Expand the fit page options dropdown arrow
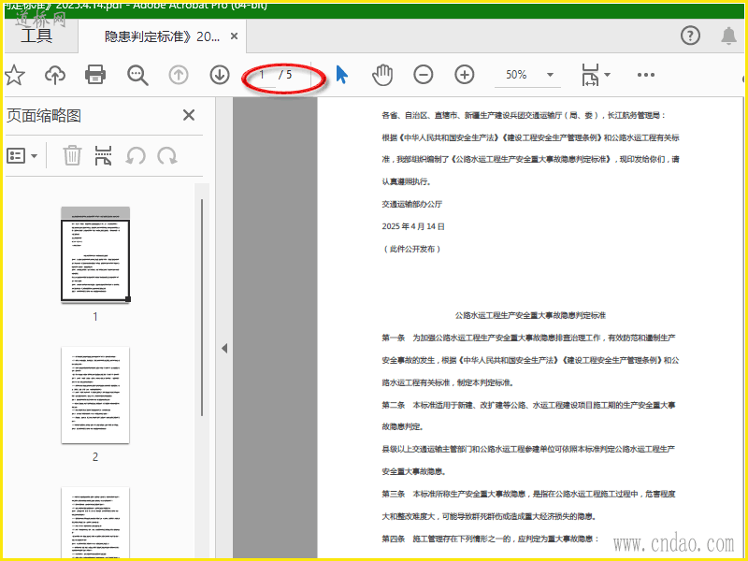The width and height of the screenshot is (748, 561). 607,75
